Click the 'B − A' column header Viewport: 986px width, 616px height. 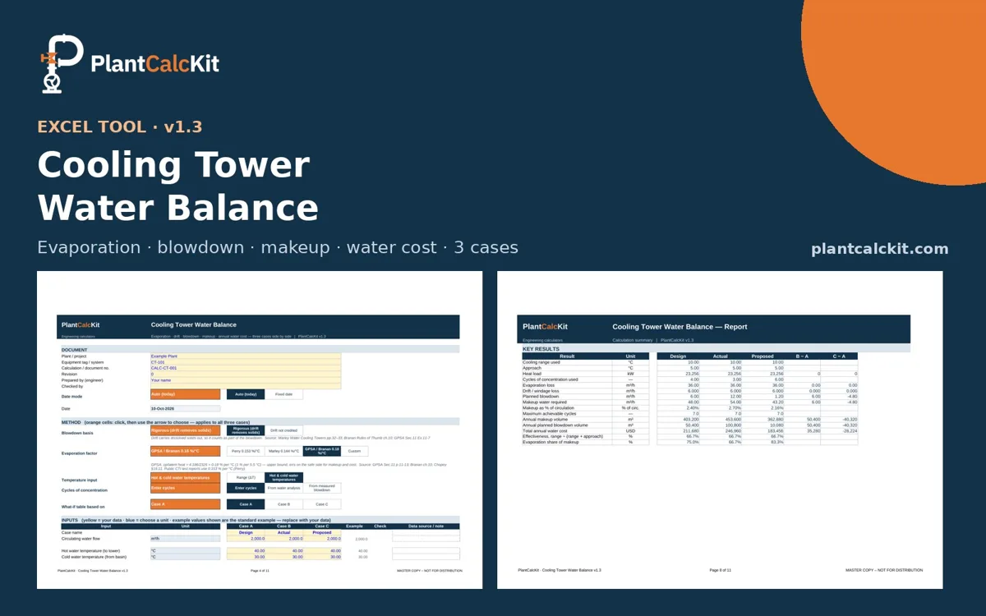click(x=803, y=356)
